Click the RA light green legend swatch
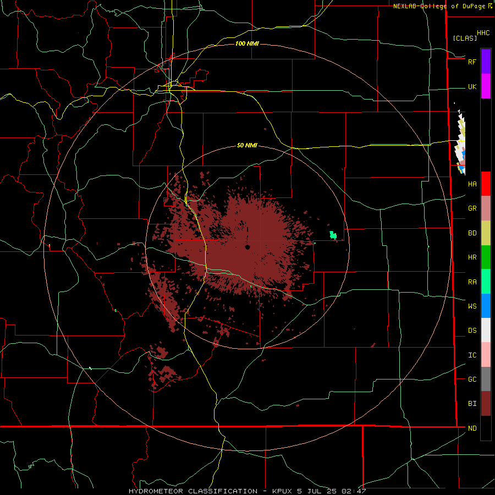The image size is (495, 495). tap(486, 282)
